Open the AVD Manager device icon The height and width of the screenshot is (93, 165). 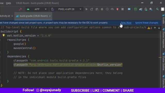coord(146,9)
